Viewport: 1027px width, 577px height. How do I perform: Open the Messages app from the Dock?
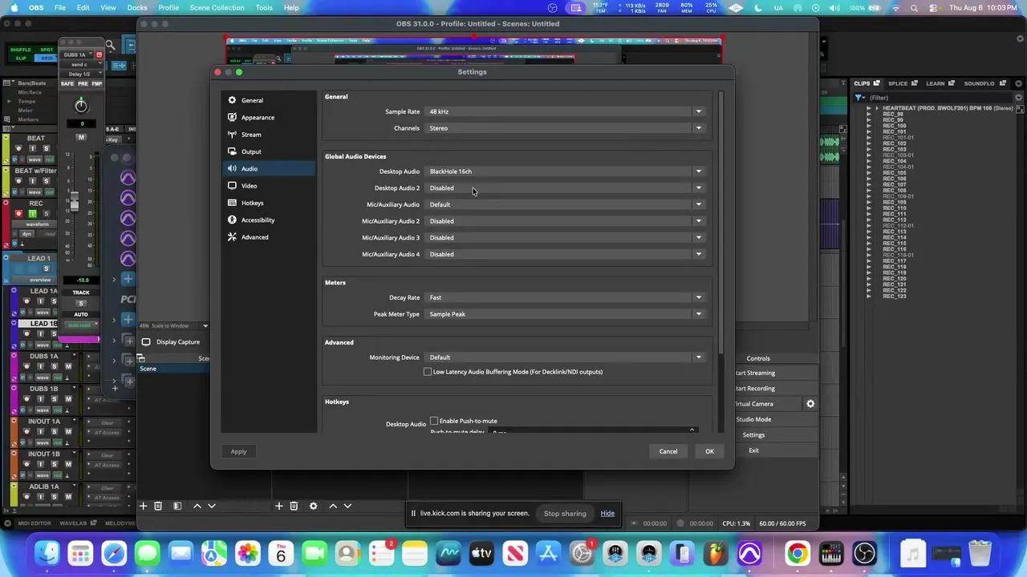click(x=148, y=553)
